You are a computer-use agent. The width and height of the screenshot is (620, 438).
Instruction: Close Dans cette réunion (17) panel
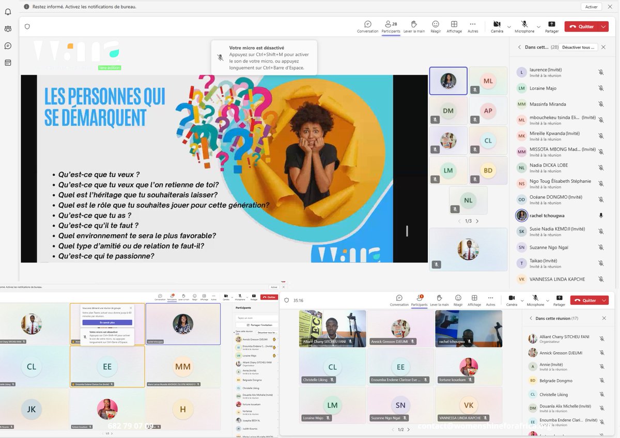point(604,318)
